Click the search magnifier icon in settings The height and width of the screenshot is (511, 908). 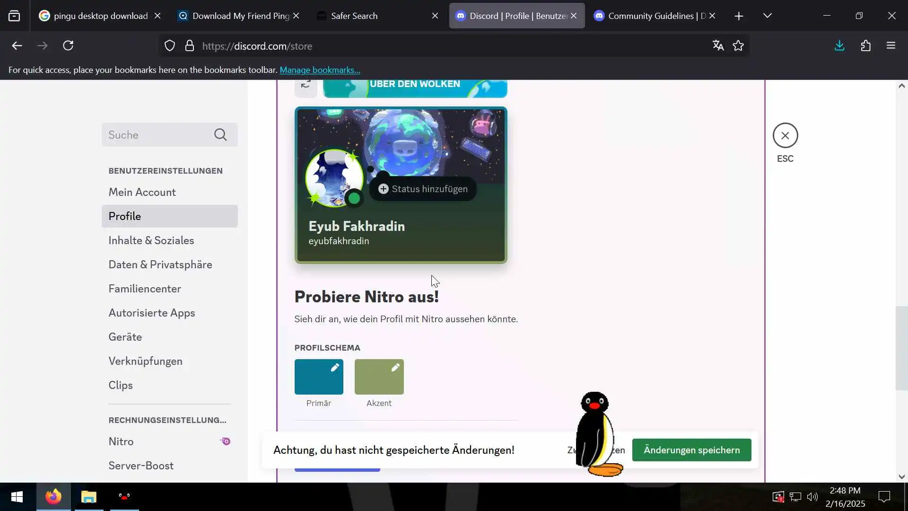220,135
